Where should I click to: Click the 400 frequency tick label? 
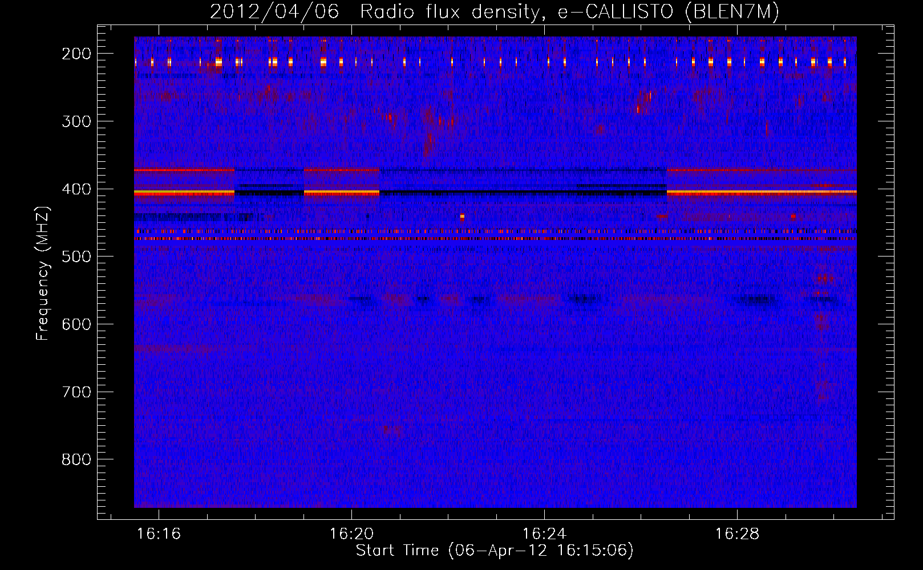coord(76,189)
